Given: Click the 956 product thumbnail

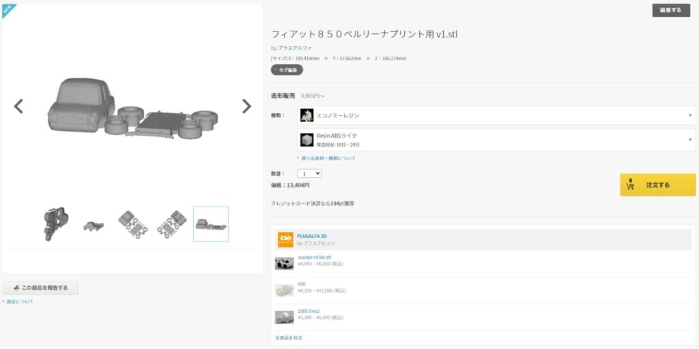Looking at the screenshot, I should tap(285, 290).
